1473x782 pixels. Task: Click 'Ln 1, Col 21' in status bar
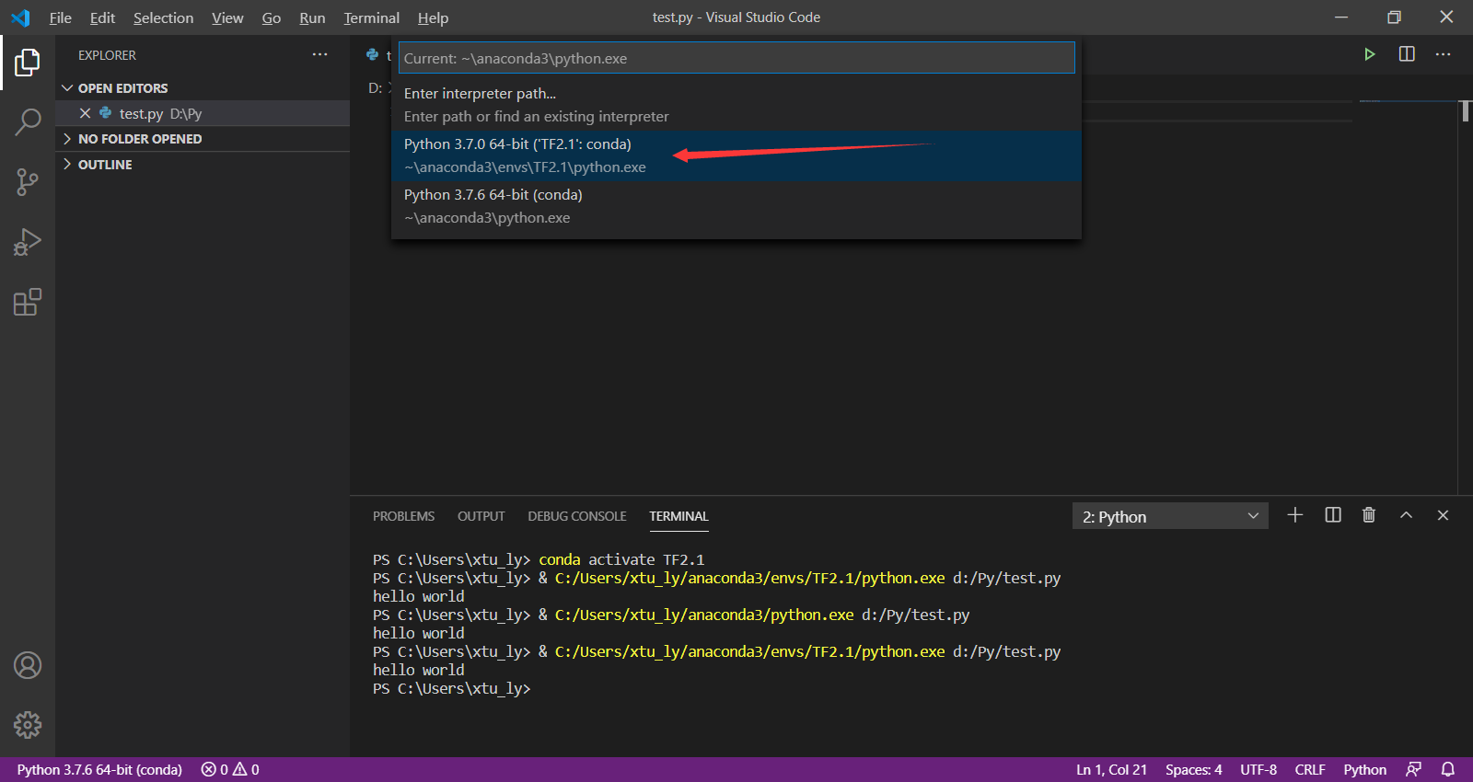coord(1111,769)
